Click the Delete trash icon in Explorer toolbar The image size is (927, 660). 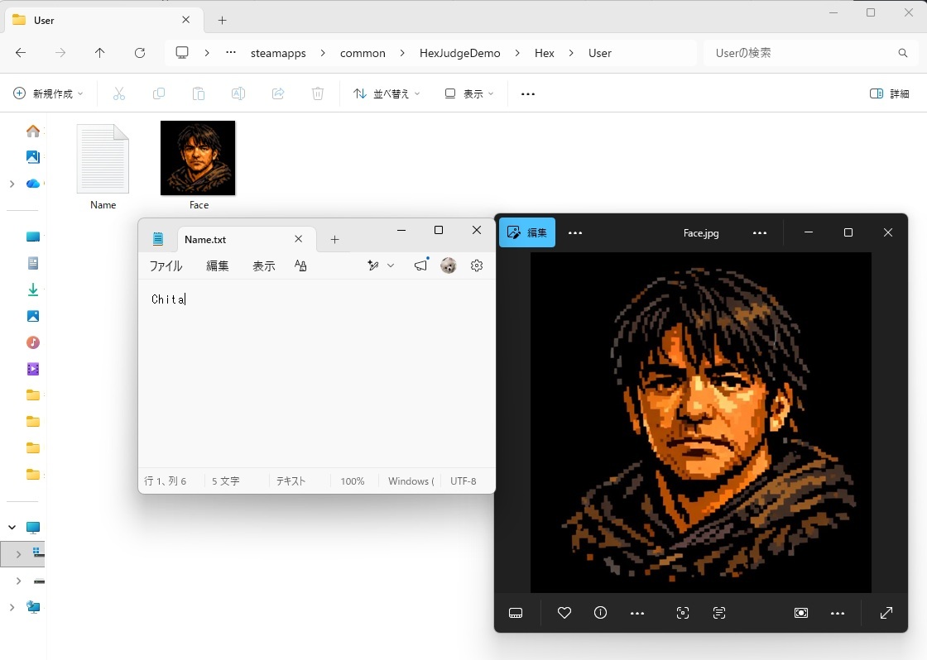pos(318,93)
